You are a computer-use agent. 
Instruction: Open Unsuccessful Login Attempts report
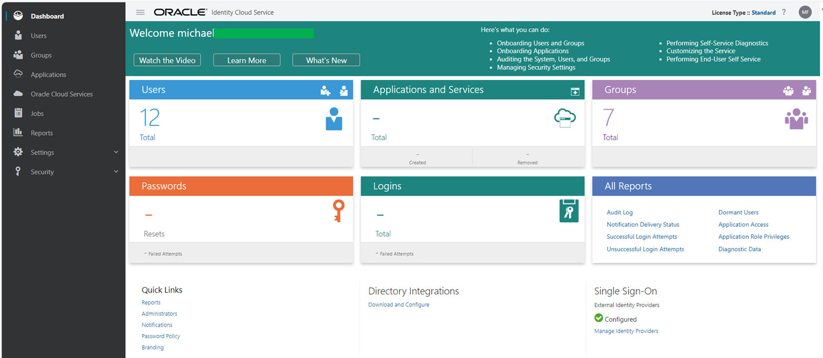[645, 249]
